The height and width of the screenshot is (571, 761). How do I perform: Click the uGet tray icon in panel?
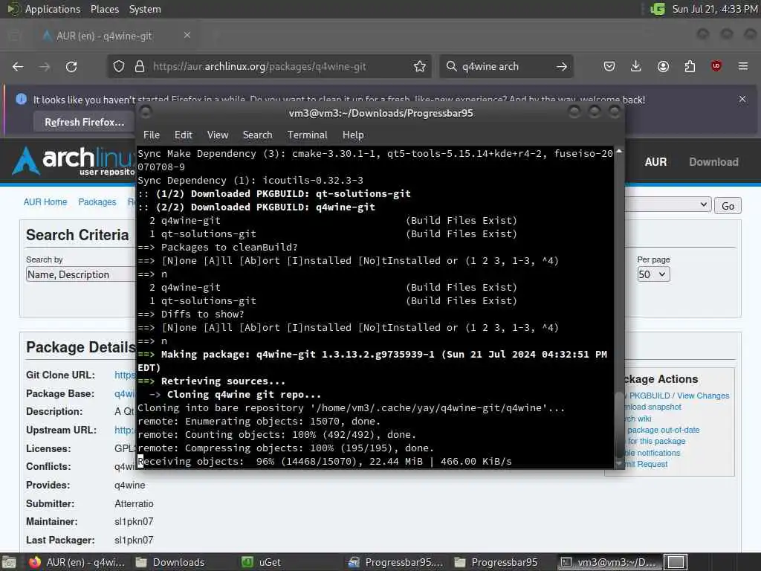click(x=658, y=9)
